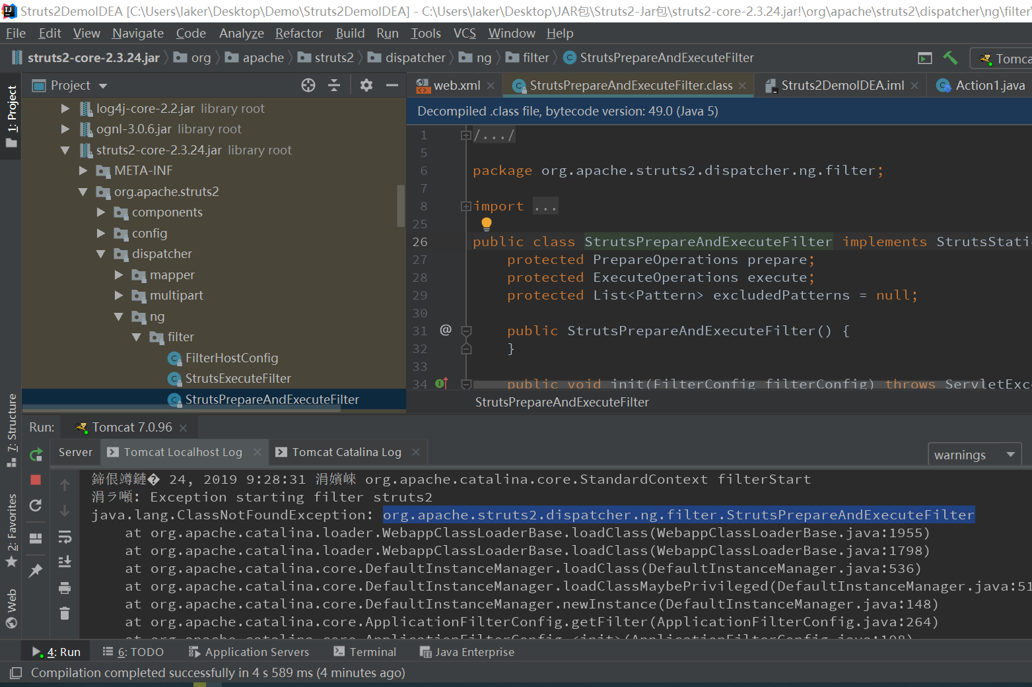The width and height of the screenshot is (1032, 687).
Task: Open the Terminal tool window
Action: [x=364, y=652]
